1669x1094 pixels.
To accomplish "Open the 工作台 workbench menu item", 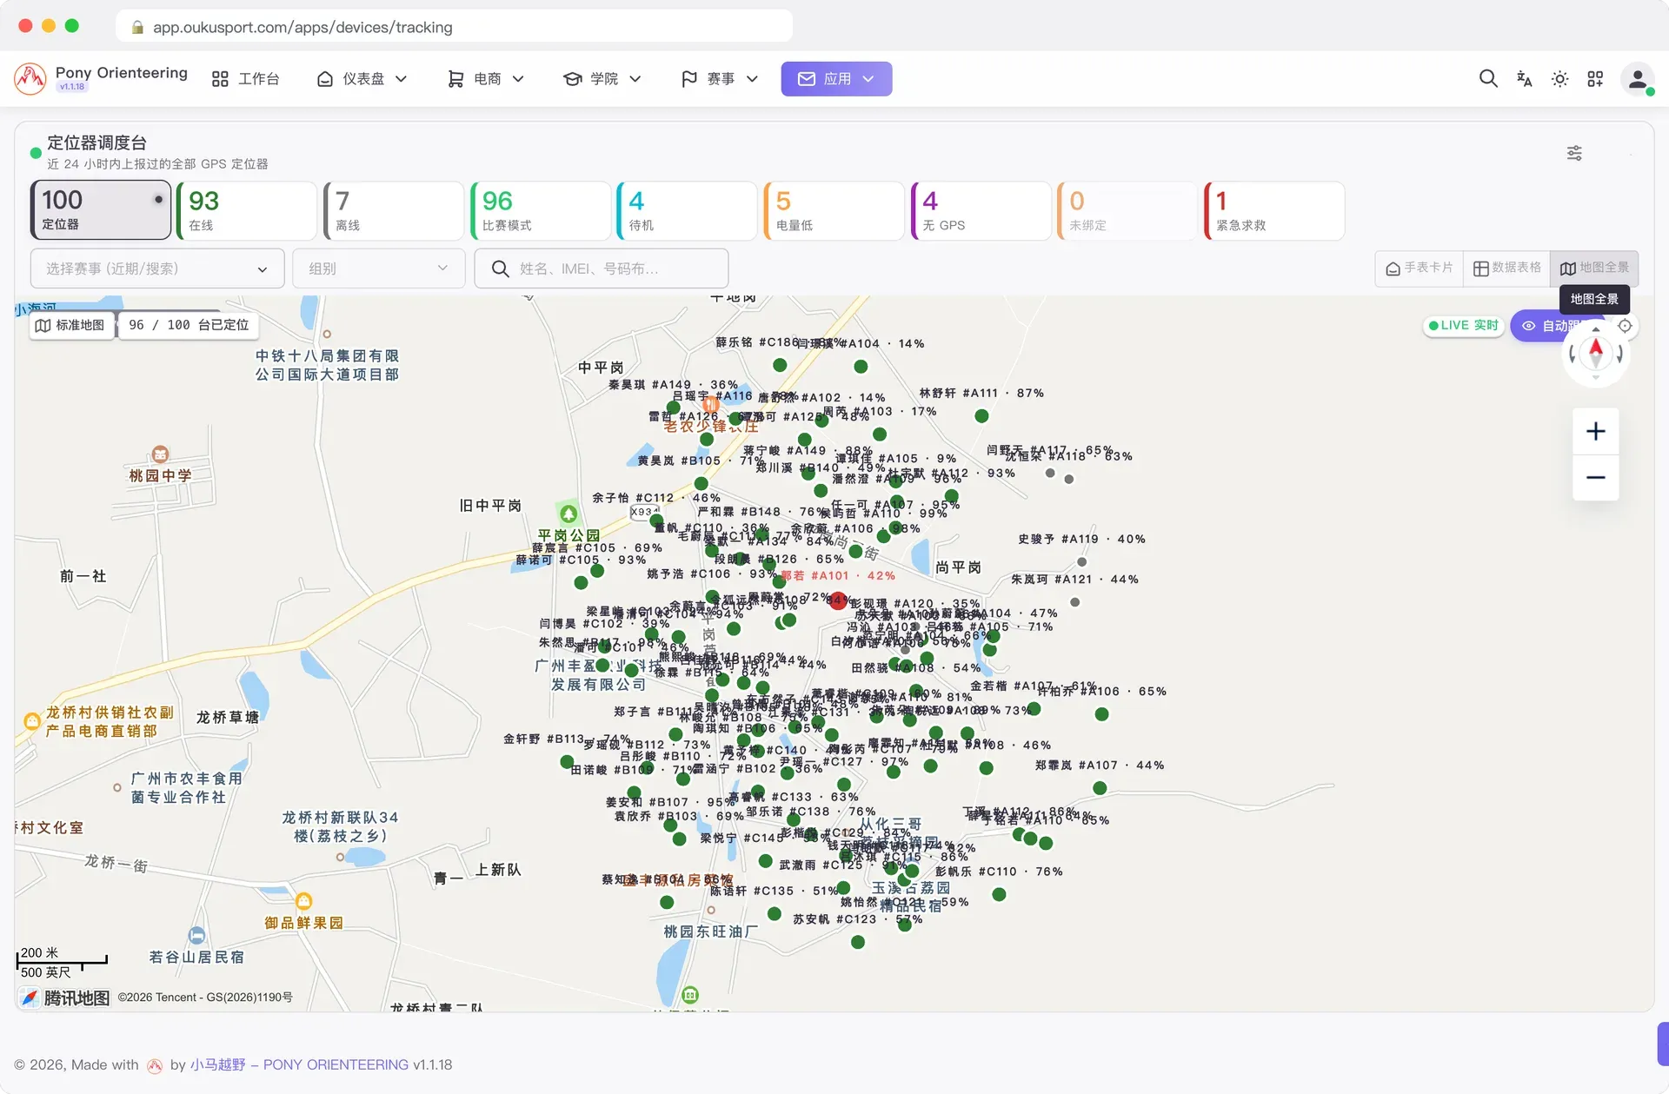I will (x=246, y=79).
